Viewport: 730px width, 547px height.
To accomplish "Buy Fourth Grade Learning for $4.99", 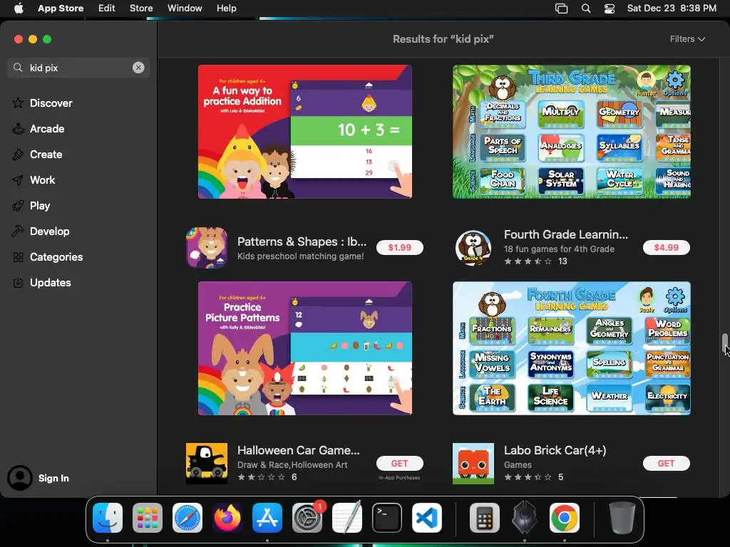I will [x=667, y=247].
